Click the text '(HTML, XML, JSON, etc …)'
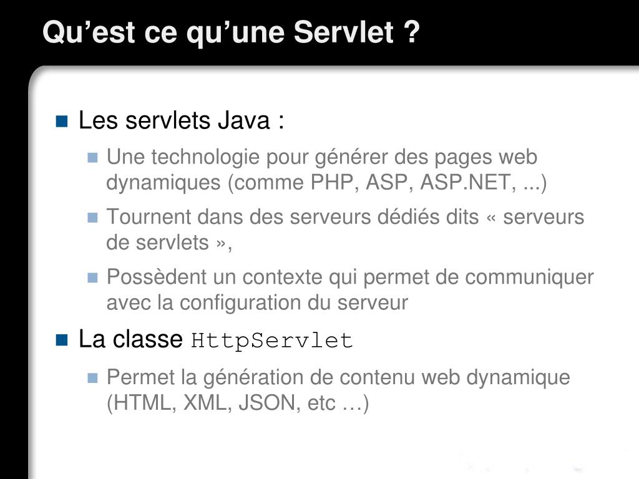 point(238,404)
